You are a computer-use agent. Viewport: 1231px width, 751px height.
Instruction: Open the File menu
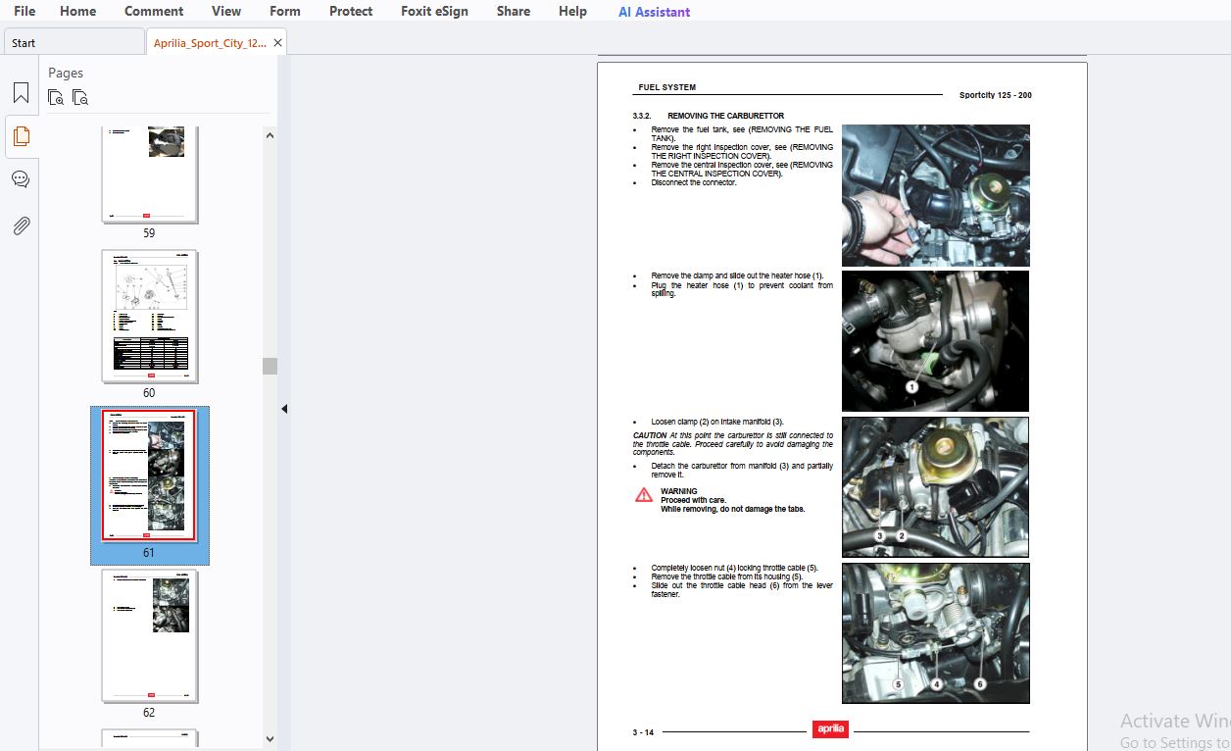click(x=25, y=11)
